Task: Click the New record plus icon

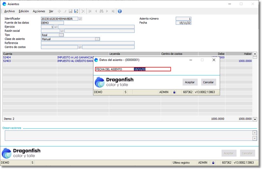Action: pos(59,11)
